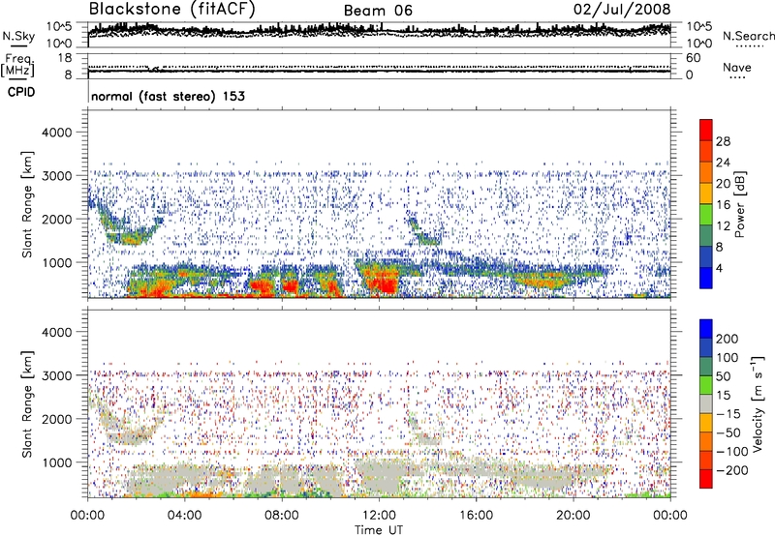Click the '16' power colorbar tick
Screen dimensions: 775x536
[x=723, y=205]
